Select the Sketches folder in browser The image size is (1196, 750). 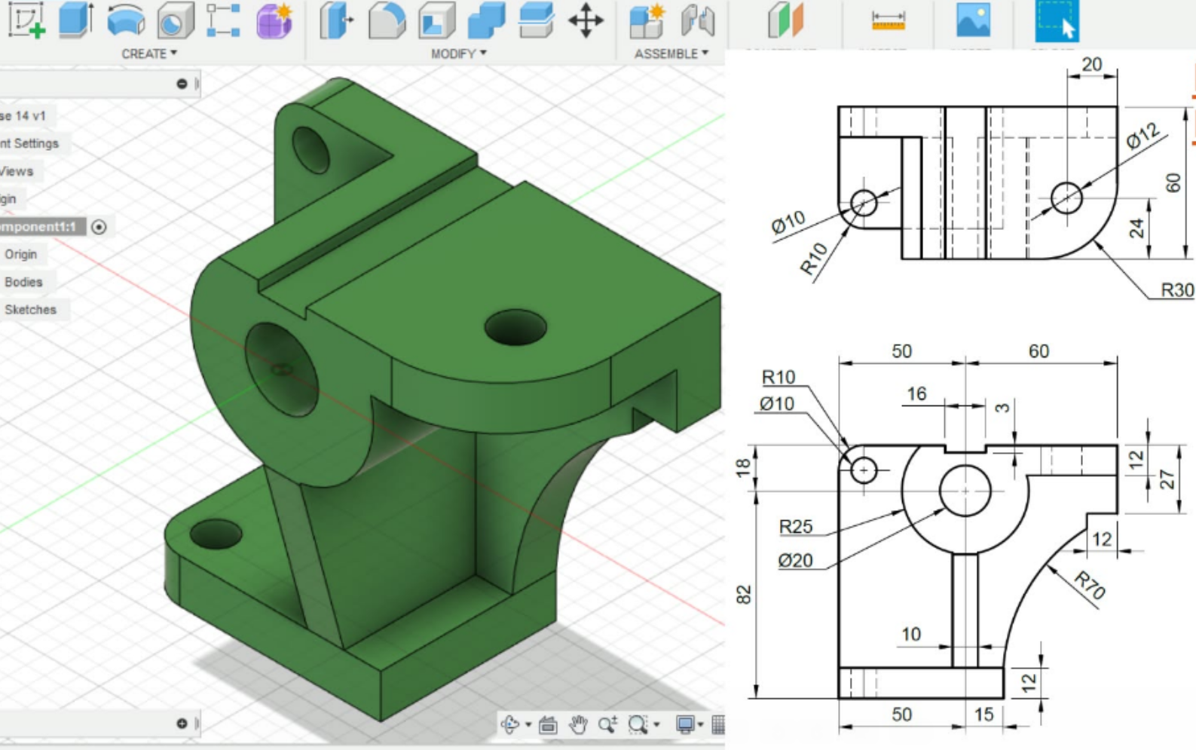click(30, 310)
